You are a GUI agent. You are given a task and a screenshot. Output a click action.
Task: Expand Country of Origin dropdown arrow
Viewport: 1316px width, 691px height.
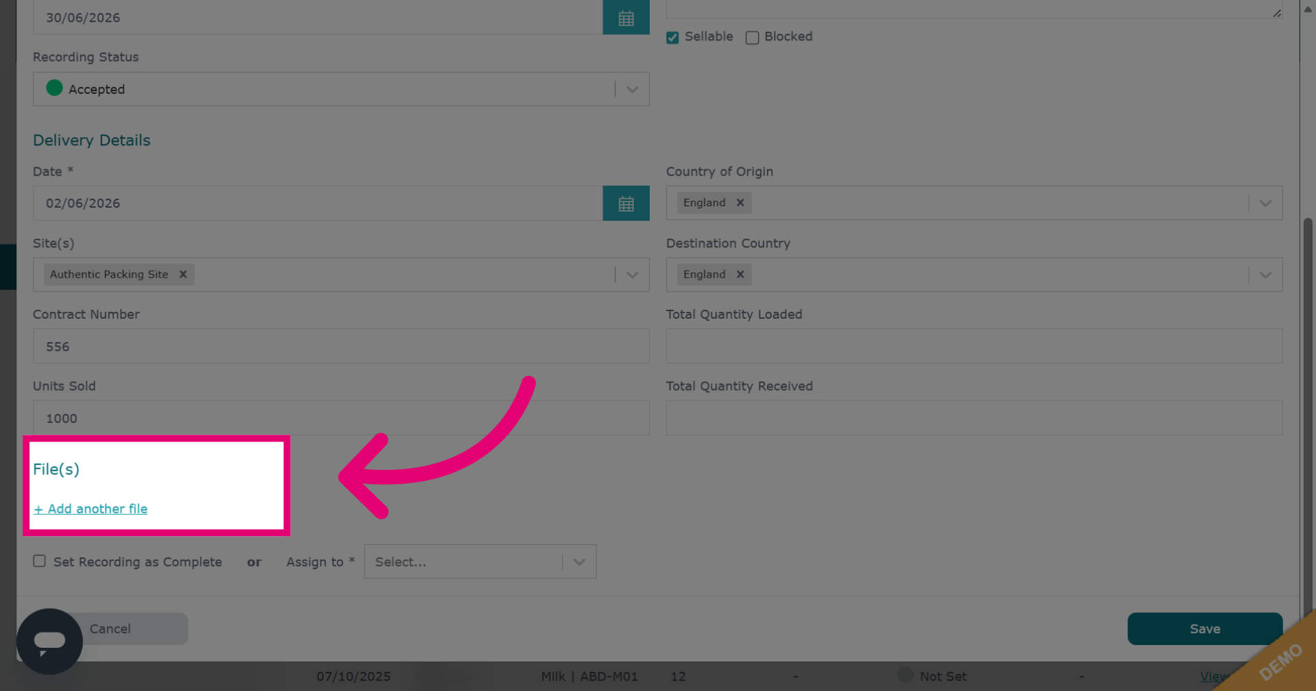coord(1265,203)
